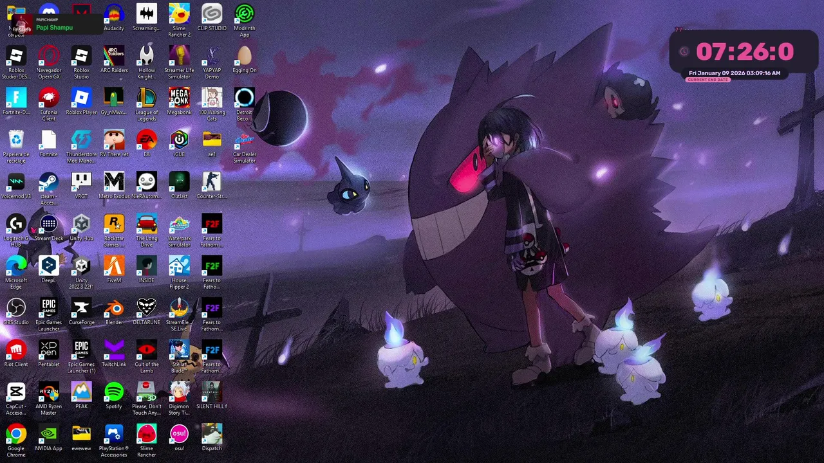Select the DELTARUNE heart icon

pyautogui.click(x=147, y=307)
